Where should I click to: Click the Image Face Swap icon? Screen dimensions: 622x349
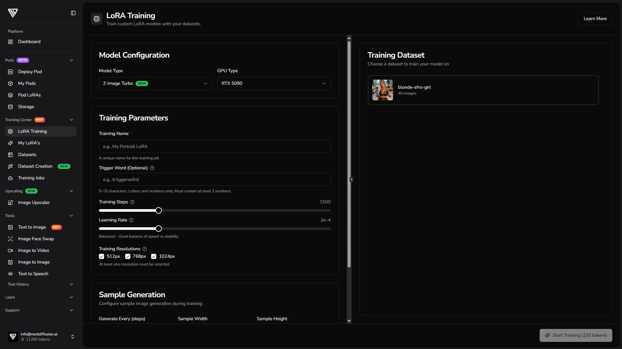(10, 239)
